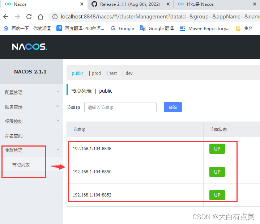Expand the 权限控制 menu chevron
This screenshot has width=260, height=224.
coord(58,121)
